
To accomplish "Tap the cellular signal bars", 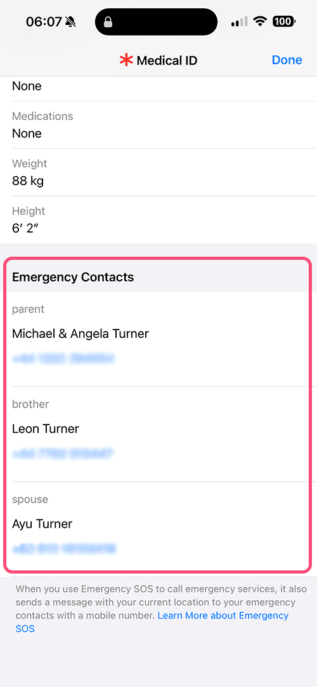I will (240, 22).
